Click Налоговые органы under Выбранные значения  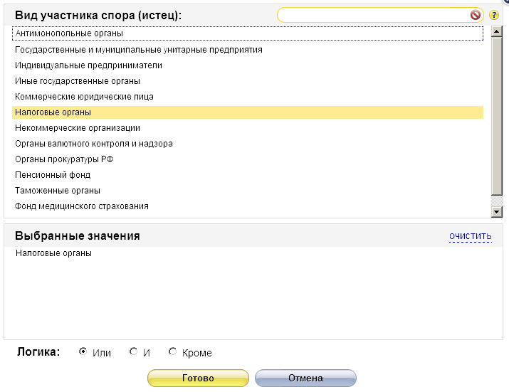(x=53, y=253)
